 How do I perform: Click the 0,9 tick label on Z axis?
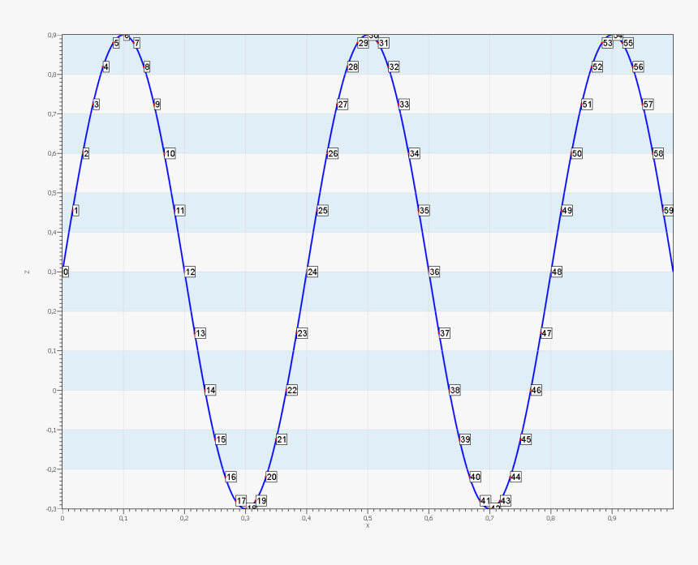tap(51, 36)
